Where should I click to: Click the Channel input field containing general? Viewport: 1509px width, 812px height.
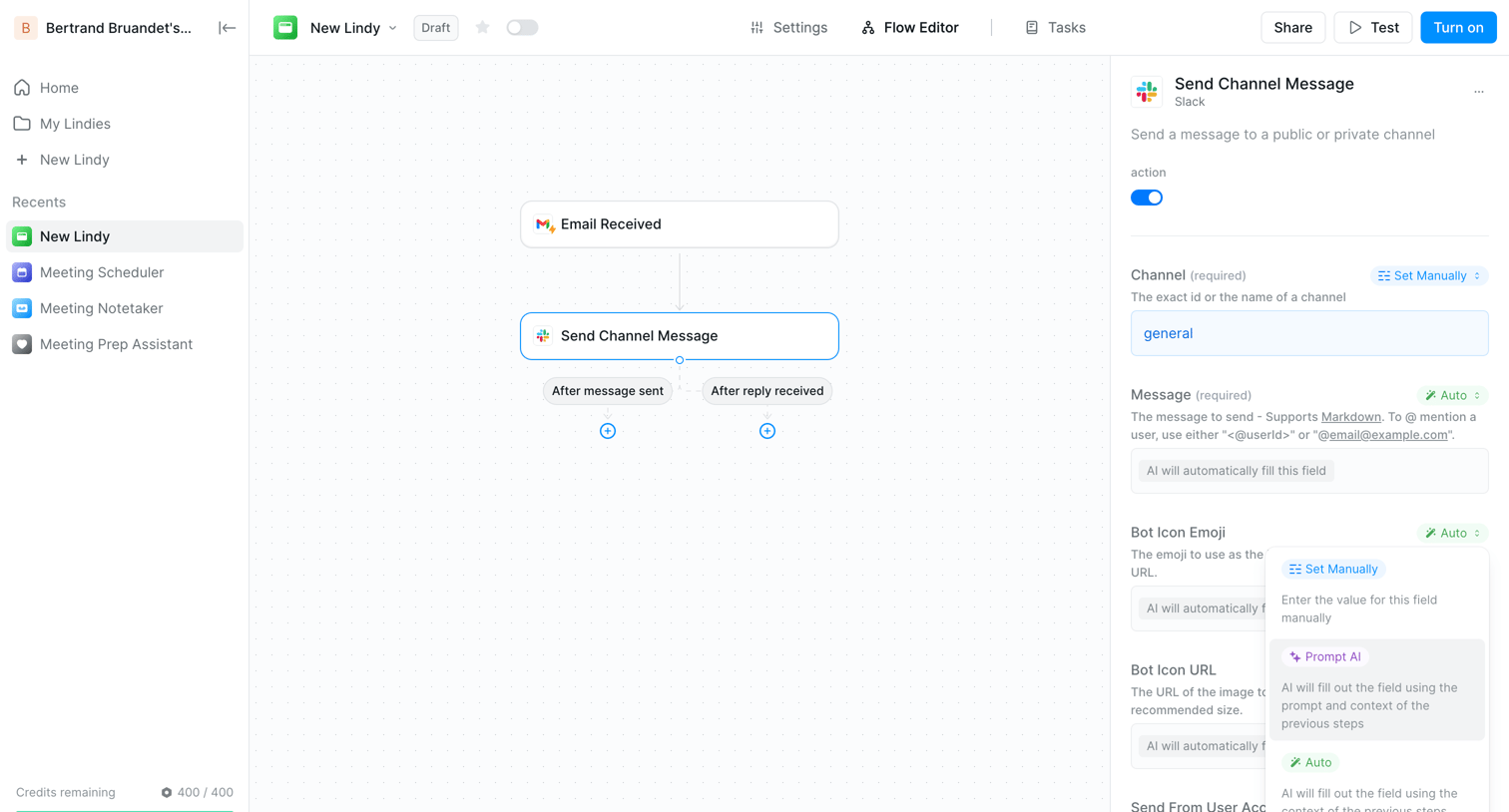(1309, 333)
